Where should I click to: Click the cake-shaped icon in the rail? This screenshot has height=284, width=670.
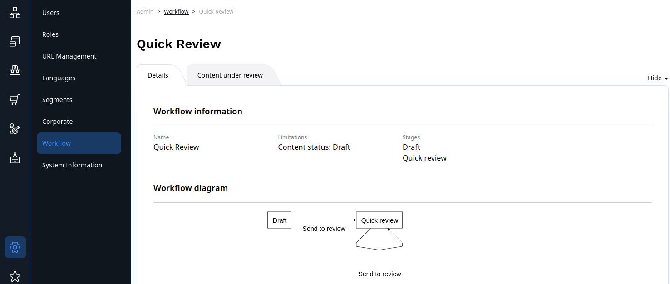point(15,158)
